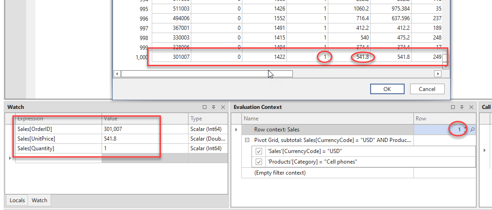Viewport: 492px width, 210px height.
Task: Expand the Row context: Sales row
Action: click(x=236, y=130)
